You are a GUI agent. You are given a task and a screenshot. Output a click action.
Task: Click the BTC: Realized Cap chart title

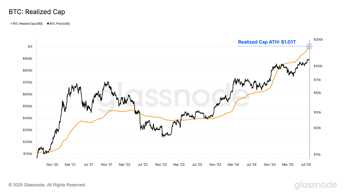coord(37,12)
